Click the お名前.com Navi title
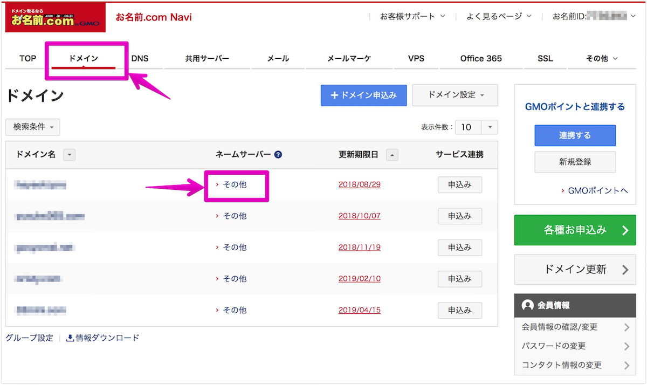Image resolution: width=647 pixels, height=385 pixels. click(x=154, y=17)
